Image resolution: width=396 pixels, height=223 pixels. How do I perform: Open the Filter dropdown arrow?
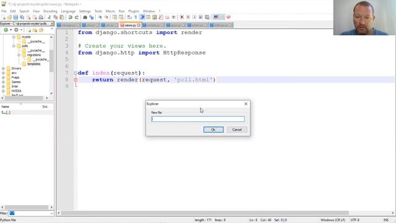51,213
